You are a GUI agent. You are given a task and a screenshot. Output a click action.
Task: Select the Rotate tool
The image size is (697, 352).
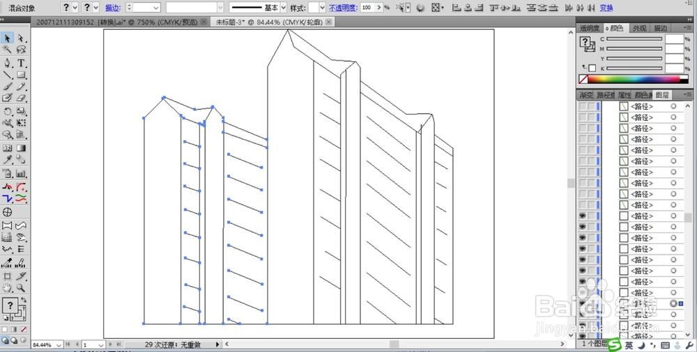click(x=8, y=111)
